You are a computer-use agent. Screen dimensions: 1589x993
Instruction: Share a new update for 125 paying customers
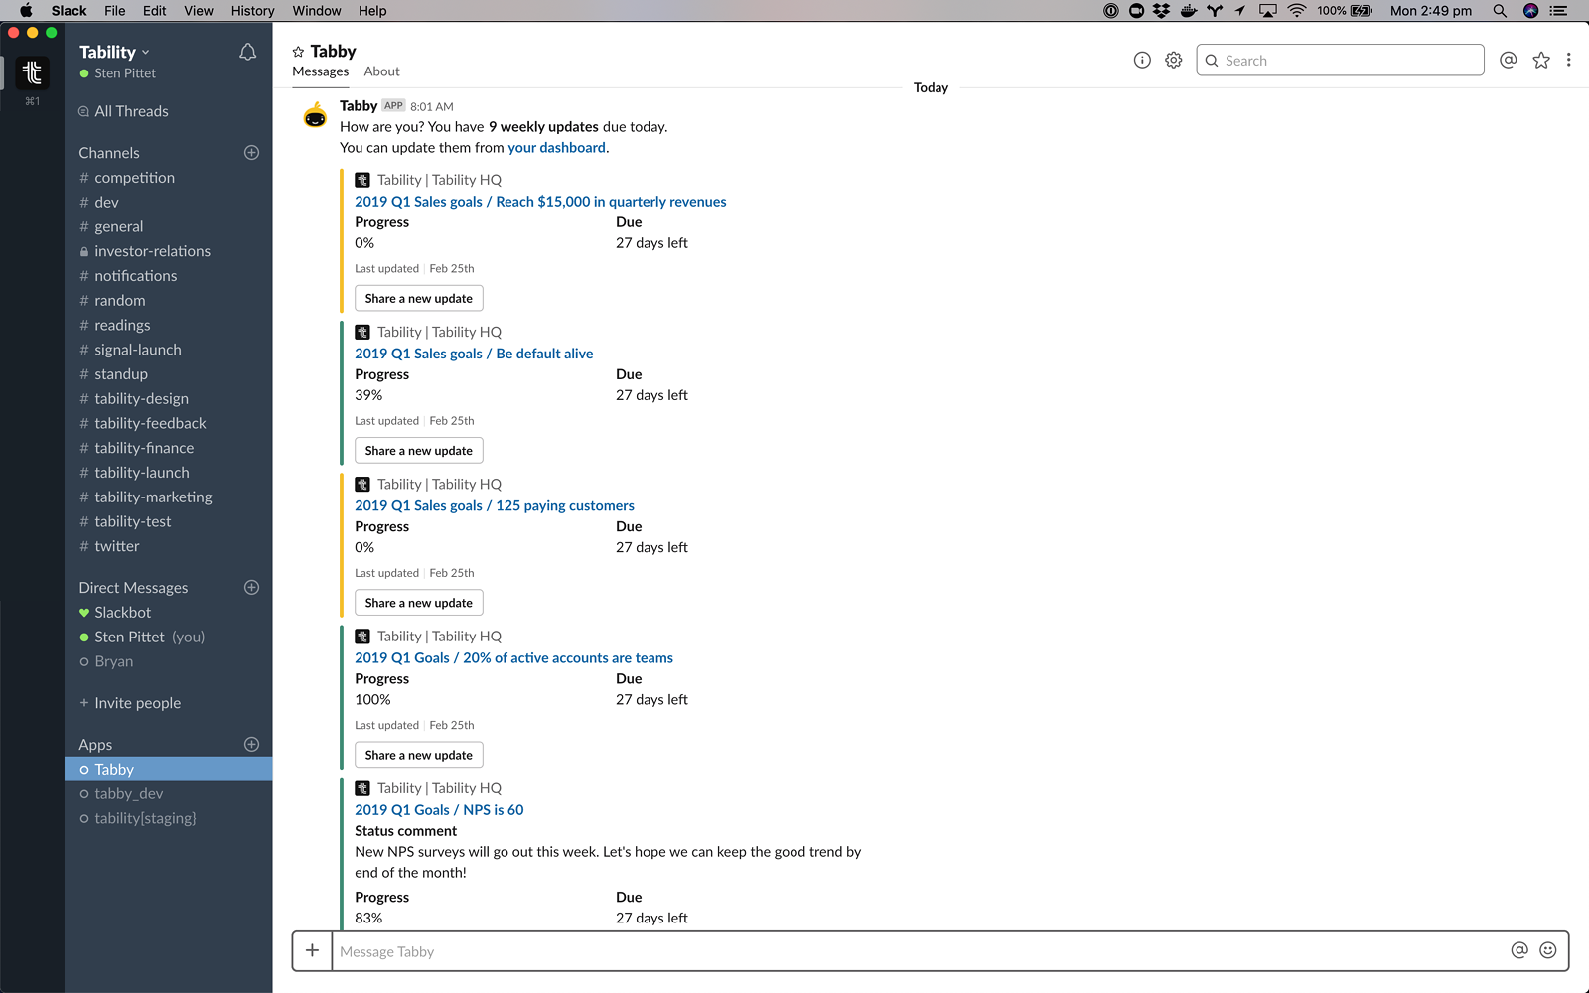click(419, 603)
